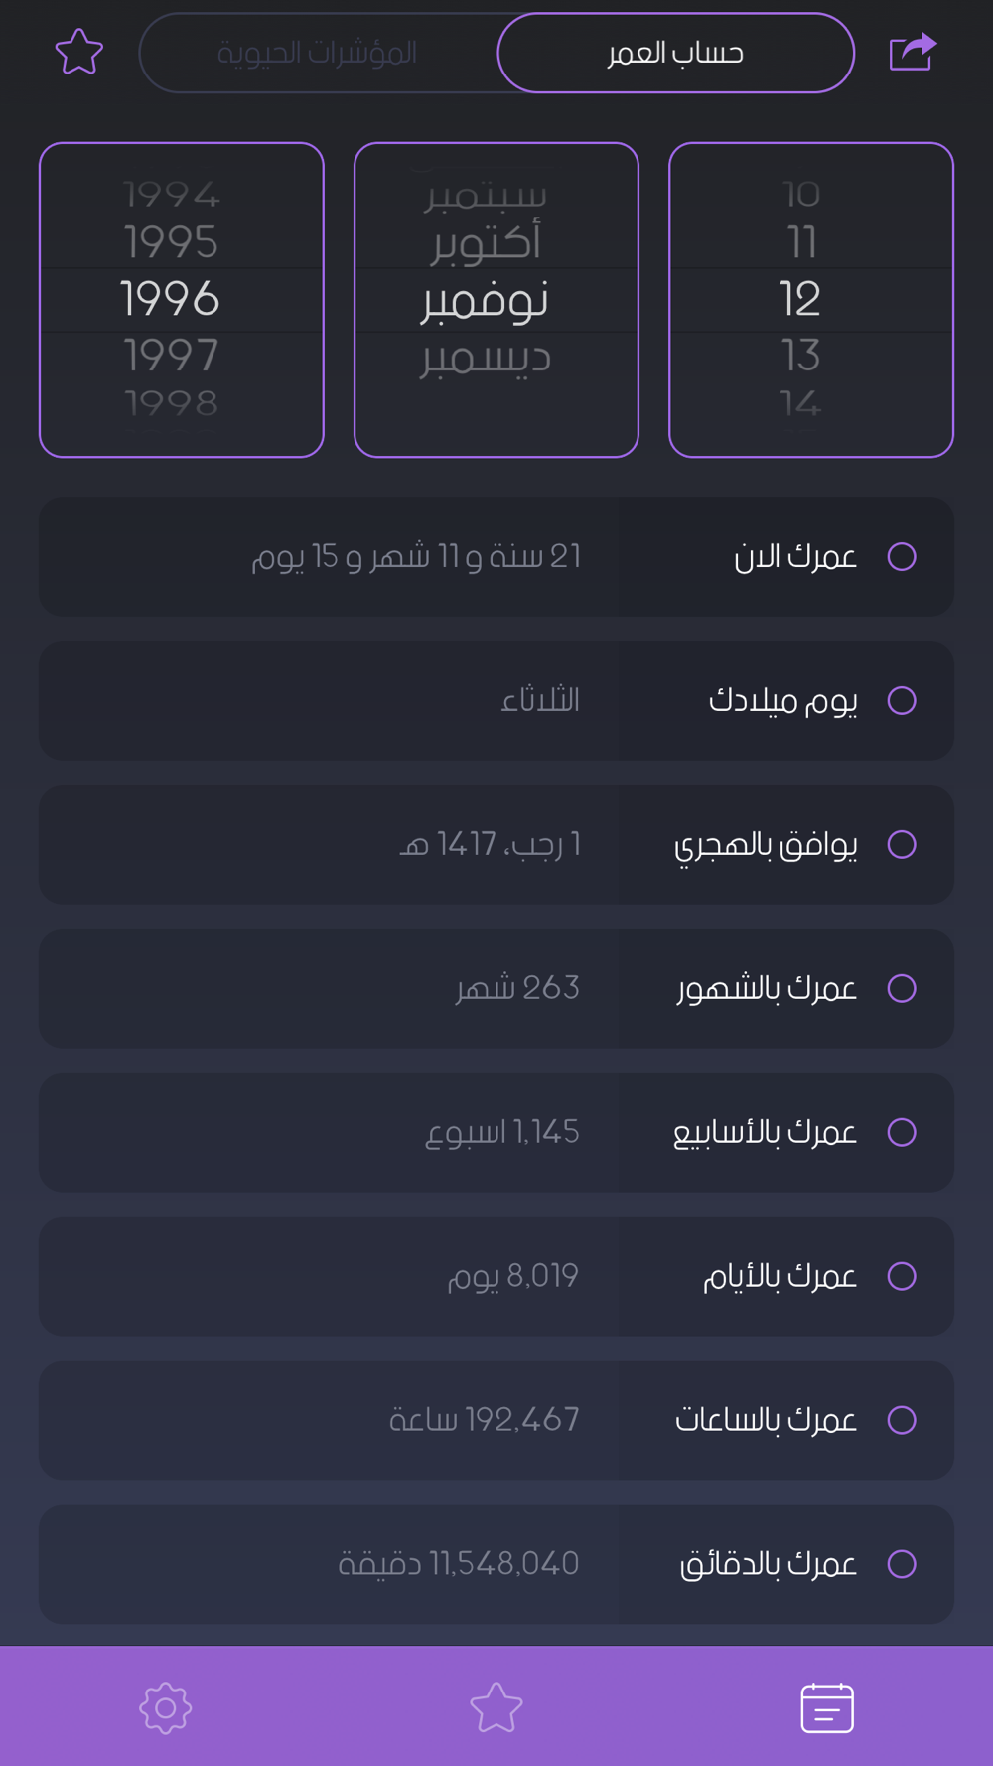Select the عمرك بالدقائق radio circle
The height and width of the screenshot is (1766, 993).
tap(902, 1564)
